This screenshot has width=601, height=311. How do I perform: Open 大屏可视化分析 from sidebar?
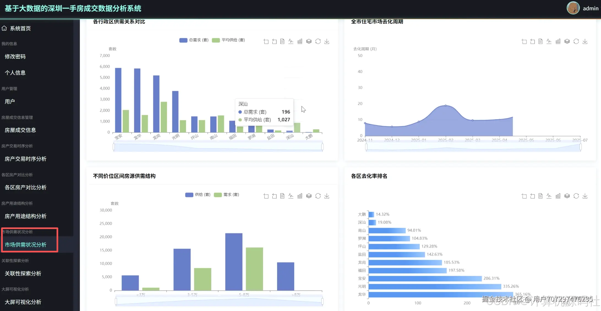tap(23, 302)
